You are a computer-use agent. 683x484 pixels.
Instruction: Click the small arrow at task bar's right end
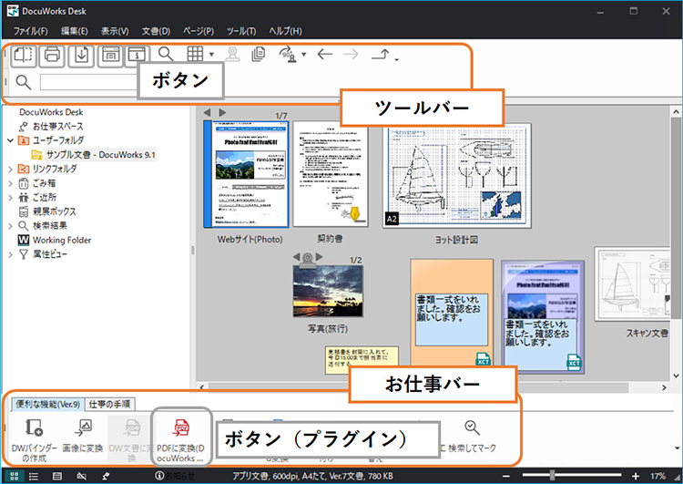(677, 448)
